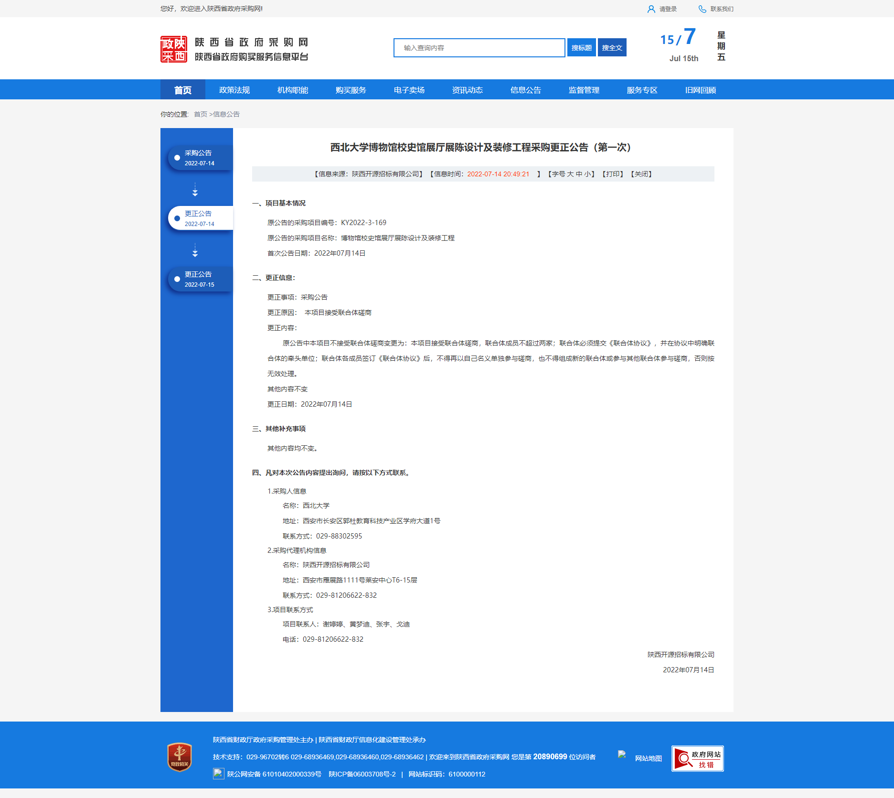The width and height of the screenshot is (894, 798).
Task: Click the user login icon
Action: point(651,9)
